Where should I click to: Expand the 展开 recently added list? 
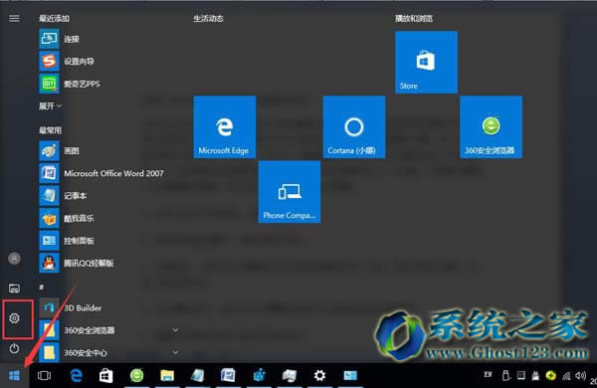[51, 106]
